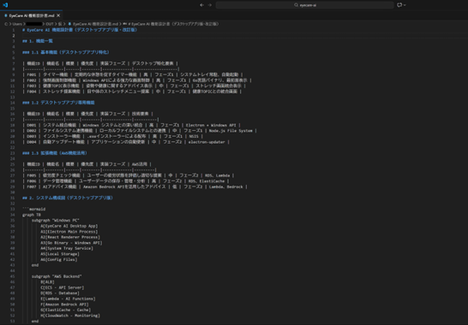Image resolution: width=468 pixels, height=325 pixels.
Task: Click the line H[CloudWatch - Monitoring]
Action: coord(70,316)
